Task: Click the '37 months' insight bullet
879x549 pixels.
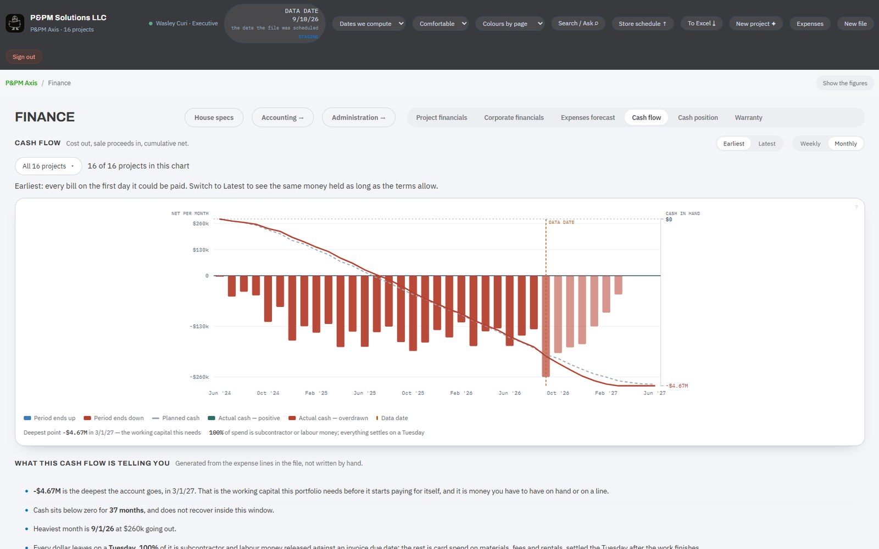Action: (154, 511)
